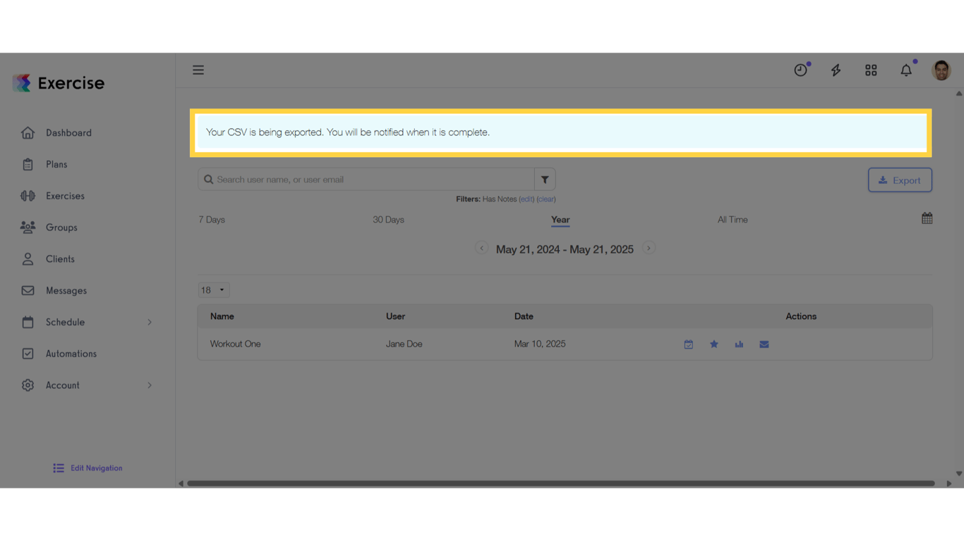The height and width of the screenshot is (541, 964).
Task: Open the apps grid in the top bar
Action: tap(870, 70)
